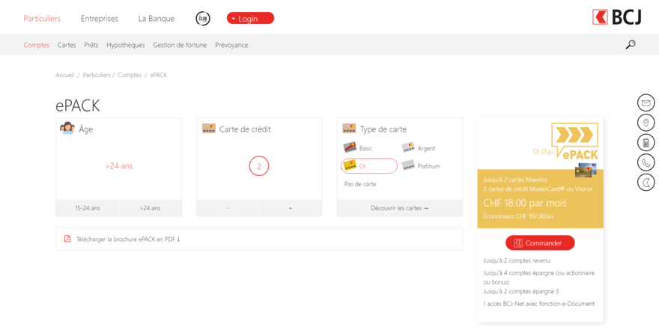Open the location pin icon
Viewport: 659px width, 336px height.
tap(646, 123)
